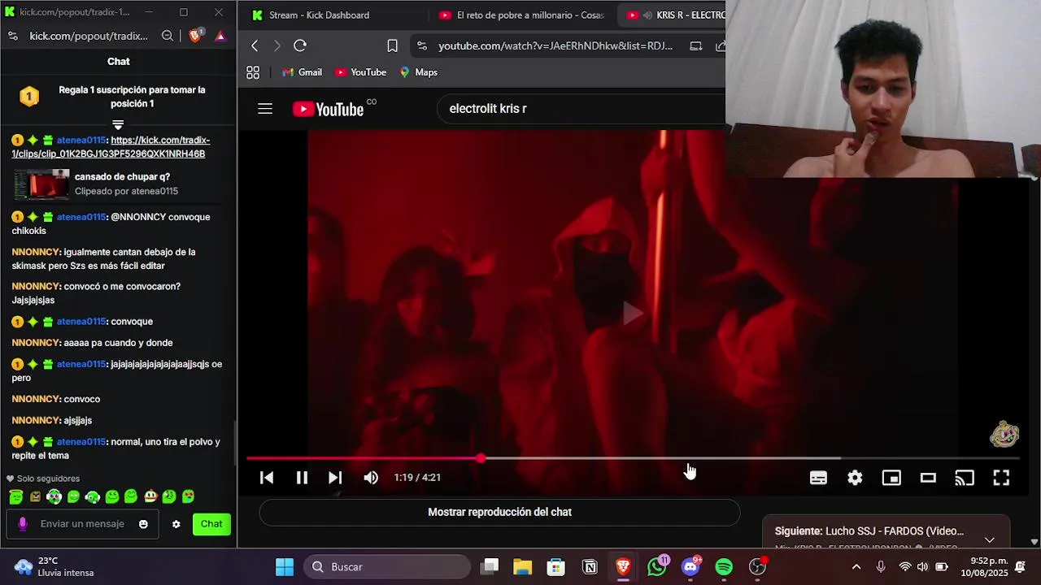The width and height of the screenshot is (1041, 585).
Task: Open Windows Start menu
Action: (285, 567)
